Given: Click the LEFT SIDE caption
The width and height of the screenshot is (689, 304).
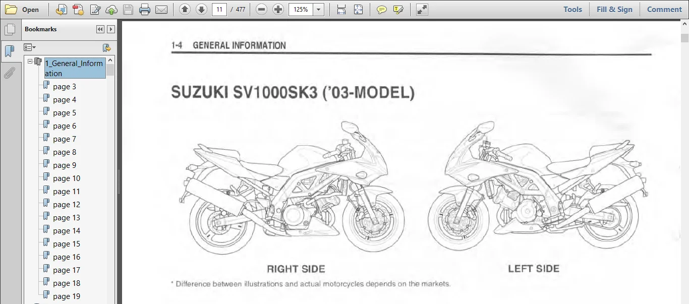Looking at the screenshot, I should [534, 269].
